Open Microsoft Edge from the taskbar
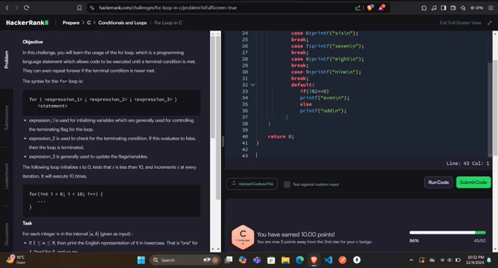The height and width of the screenshot is (268, 498). [x=300, y=260]
